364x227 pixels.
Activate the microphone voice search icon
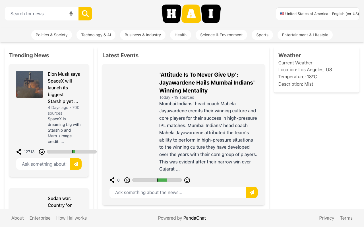point(71,14)
